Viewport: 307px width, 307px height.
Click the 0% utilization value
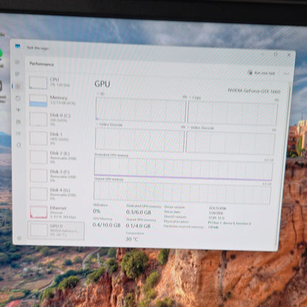click(x=97, y=211)
